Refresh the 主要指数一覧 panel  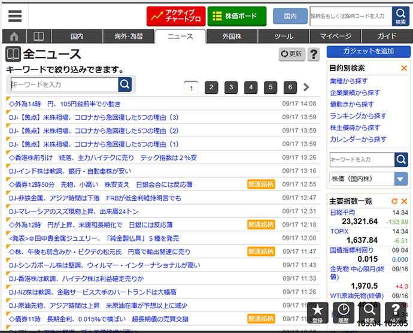coord(394,201)
